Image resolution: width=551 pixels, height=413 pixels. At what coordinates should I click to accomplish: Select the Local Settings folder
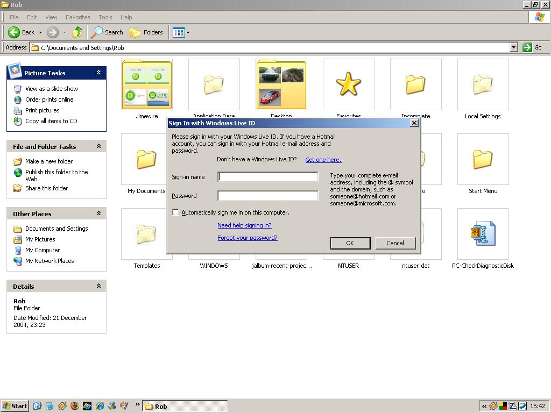click(x=483, y=84)
